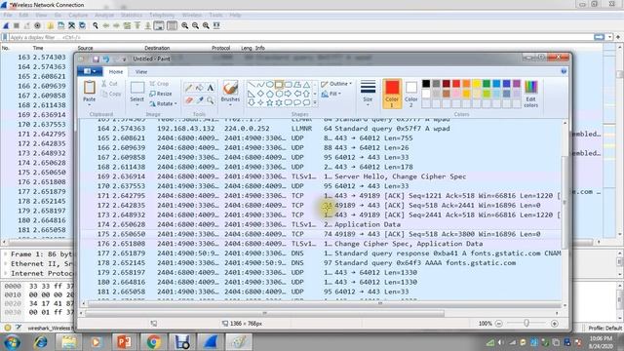This screenshot has width=624, height=351.
Task: Click Wireshark find packet magnifier icon
Action: pos(96,25)
